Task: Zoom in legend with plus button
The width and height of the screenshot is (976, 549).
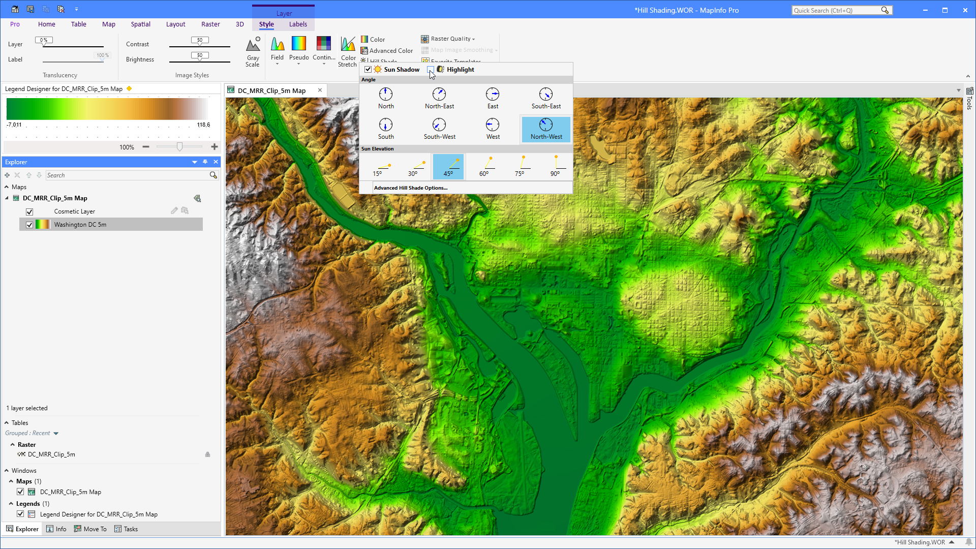Action: [215, 147]
